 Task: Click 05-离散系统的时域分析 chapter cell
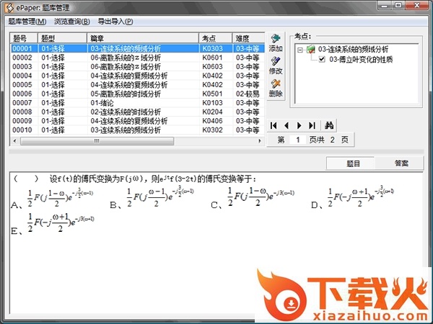coord(126,94)
